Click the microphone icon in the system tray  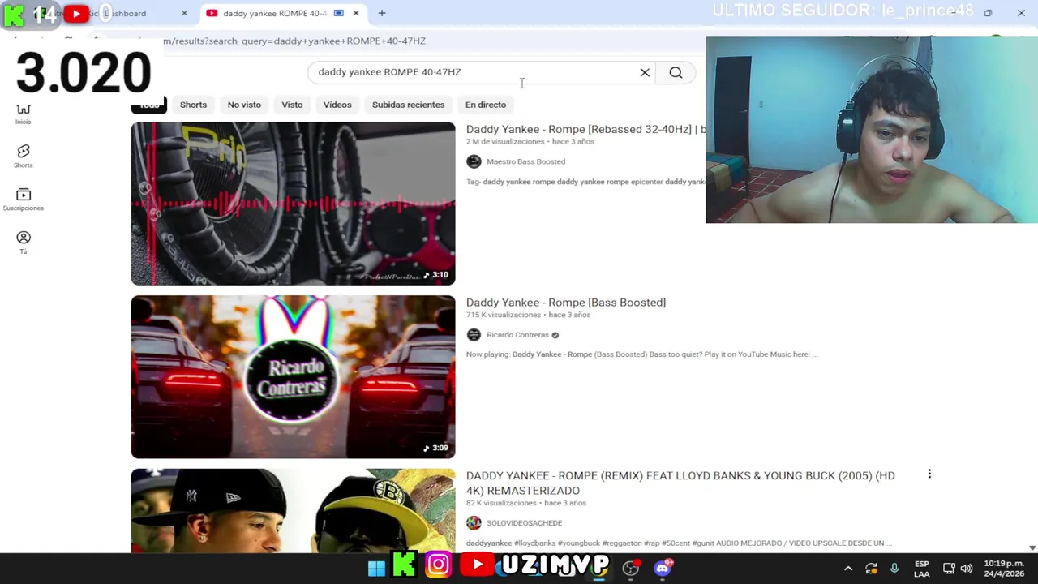point(894,569)
